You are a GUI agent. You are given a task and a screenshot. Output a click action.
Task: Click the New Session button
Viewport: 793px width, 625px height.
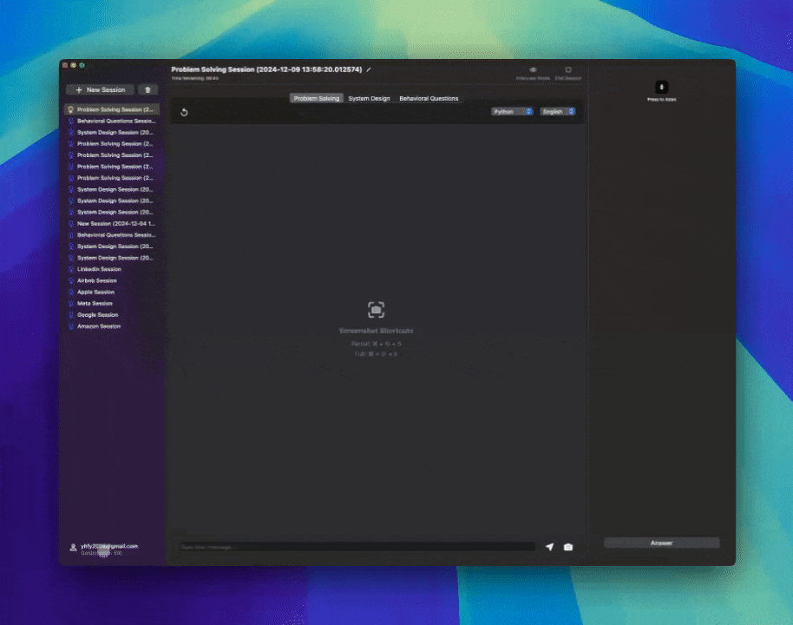click(99, 89)
